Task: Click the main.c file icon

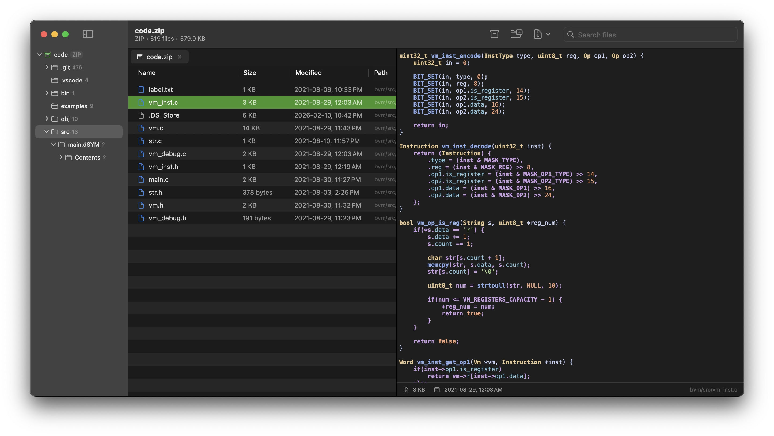Action: click(141, 179)
